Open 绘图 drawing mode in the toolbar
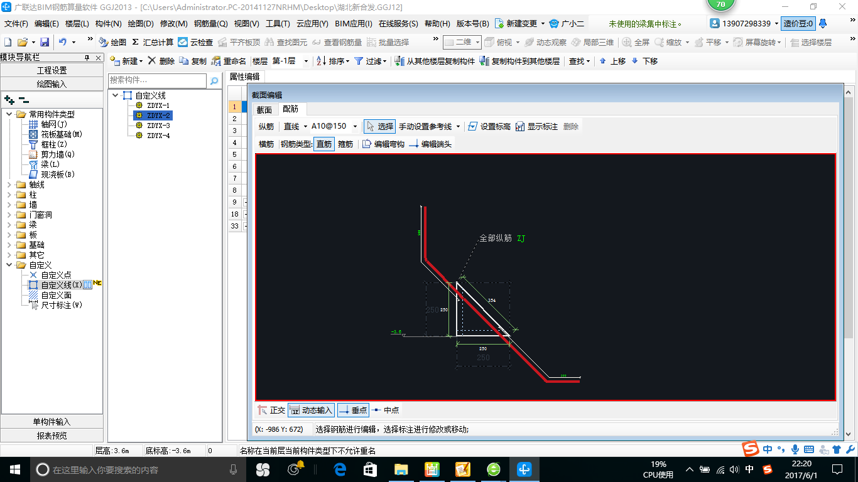 coord(112,42)
